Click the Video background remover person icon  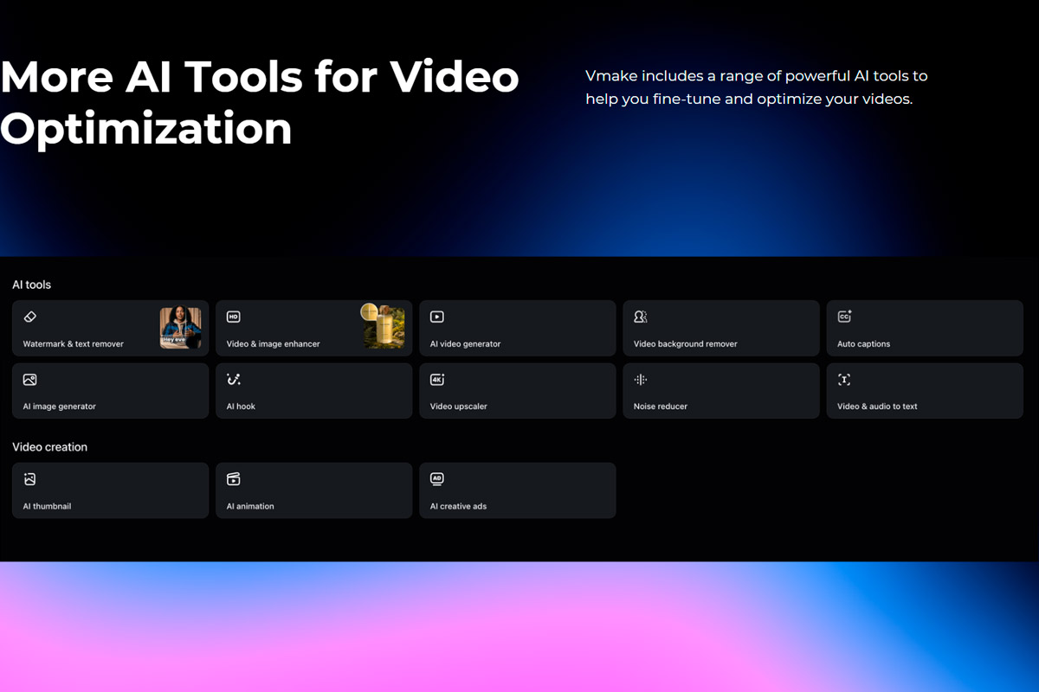[x=641, y=317]
